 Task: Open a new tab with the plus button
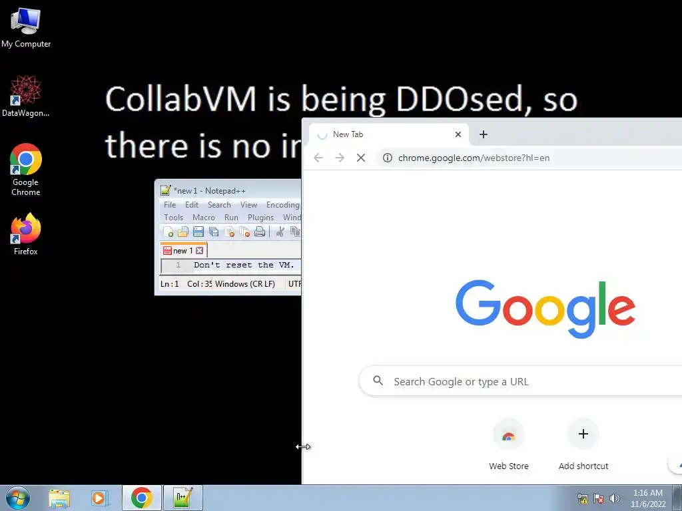(x=484, y=134)
